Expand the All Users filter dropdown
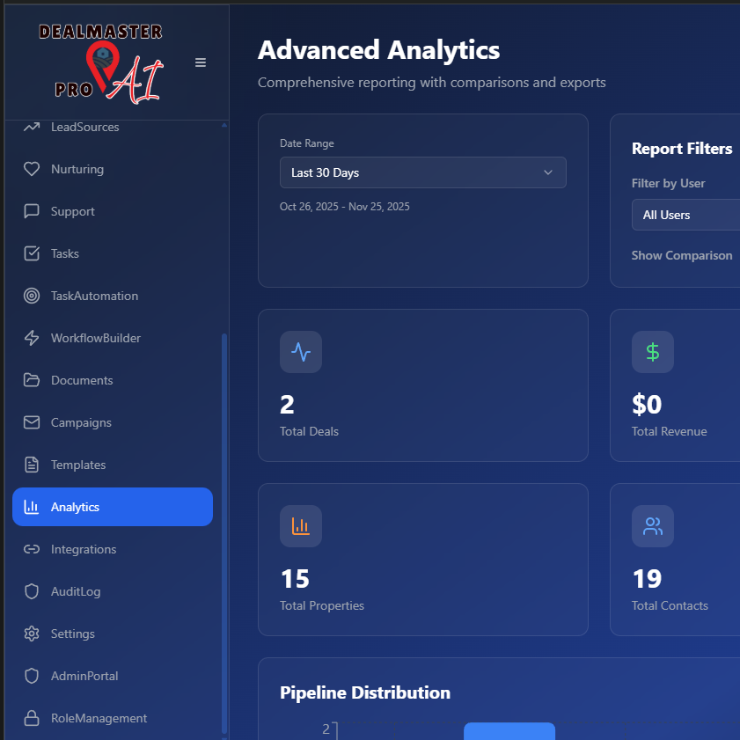 [x=686, y=215]
